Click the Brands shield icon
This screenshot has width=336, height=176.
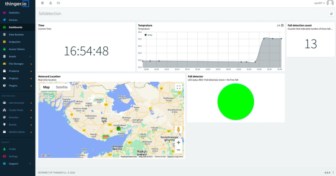(4, 125)
